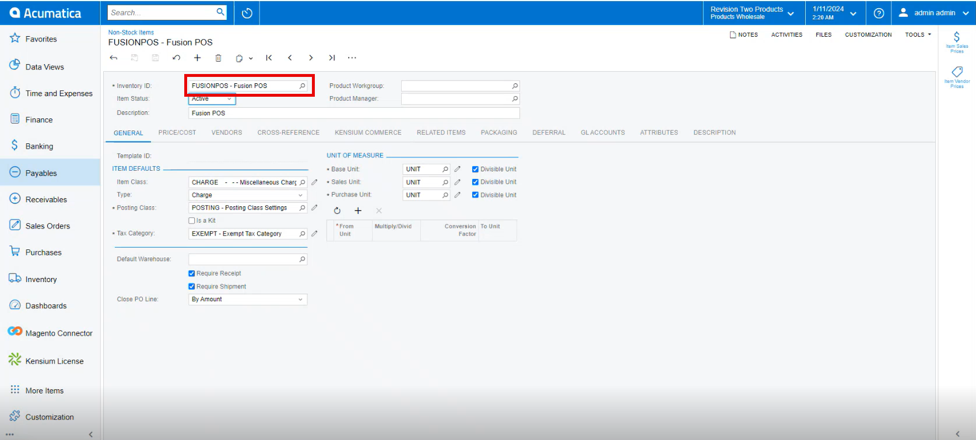Open the Product Workgroup lookup magnifier

click(515, 86)
